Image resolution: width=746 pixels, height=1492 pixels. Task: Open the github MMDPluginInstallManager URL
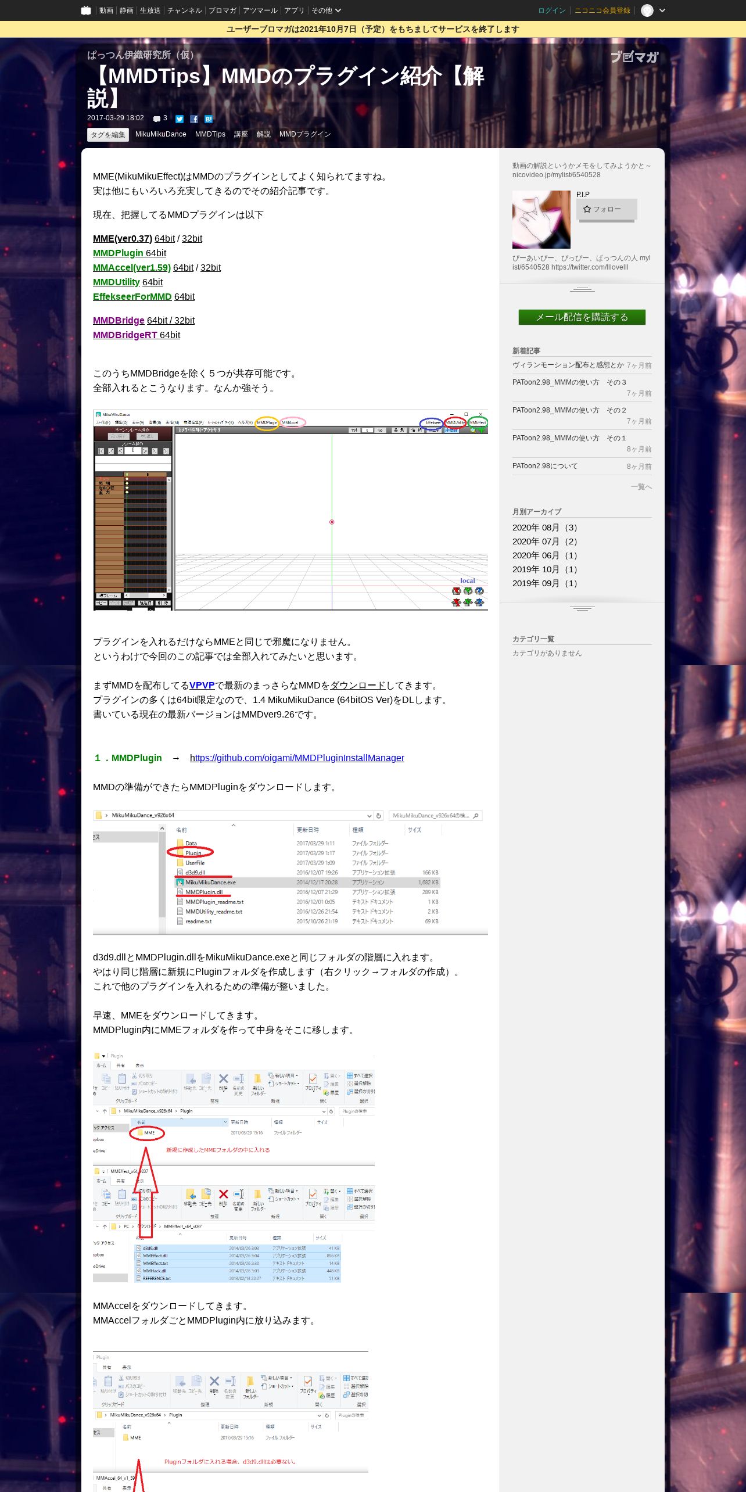[x=297, y=758]
